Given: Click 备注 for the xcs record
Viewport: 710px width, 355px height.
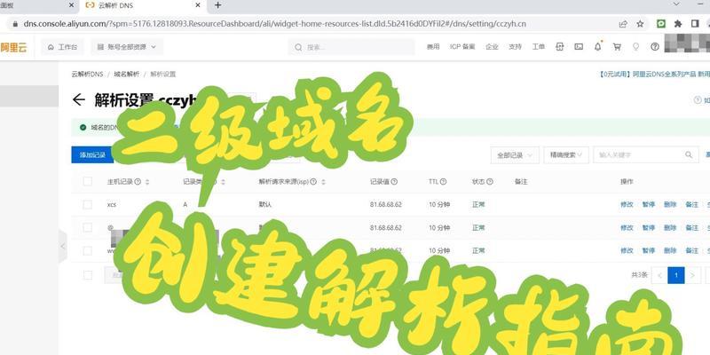Looking at the screenshot, I should pos(692,205).
